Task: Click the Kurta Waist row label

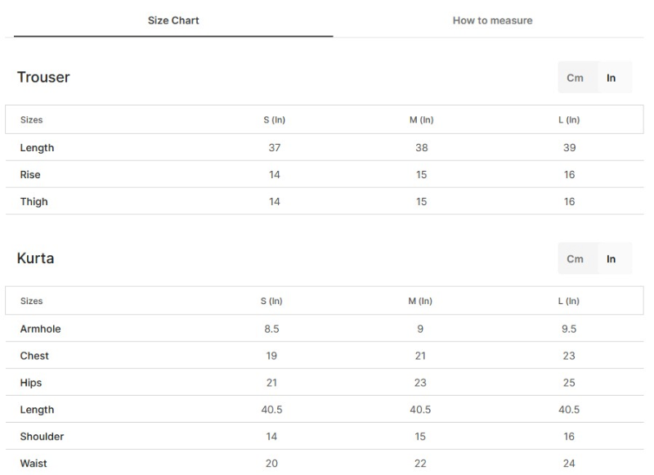Action: 34,464
